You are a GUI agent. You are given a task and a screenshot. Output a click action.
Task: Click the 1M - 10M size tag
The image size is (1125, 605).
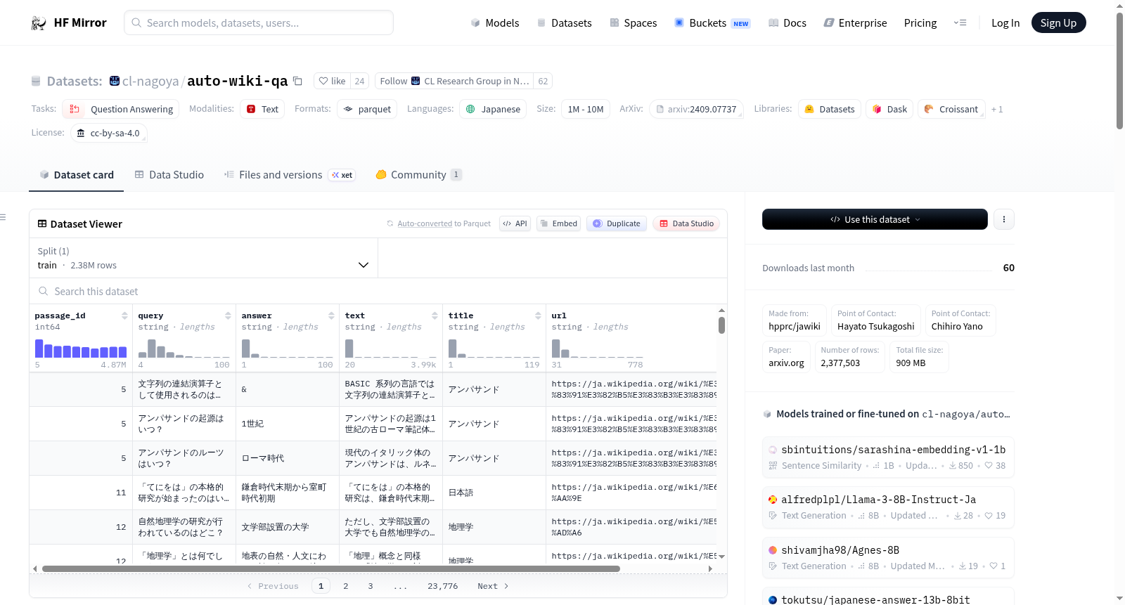pos(586,109)
